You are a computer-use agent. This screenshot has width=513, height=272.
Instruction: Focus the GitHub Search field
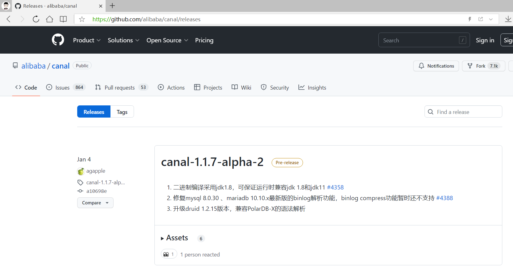pyautogui.click(x=424, y=40)
